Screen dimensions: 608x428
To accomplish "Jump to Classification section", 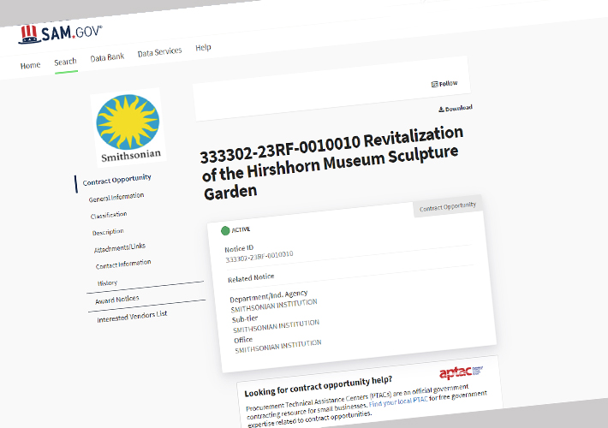I will coord(109,215).
